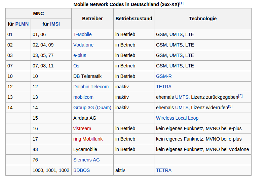Screen dimensions: 265x179
Task: Select the IMSI cell '43'
Action: pos(51,149)
